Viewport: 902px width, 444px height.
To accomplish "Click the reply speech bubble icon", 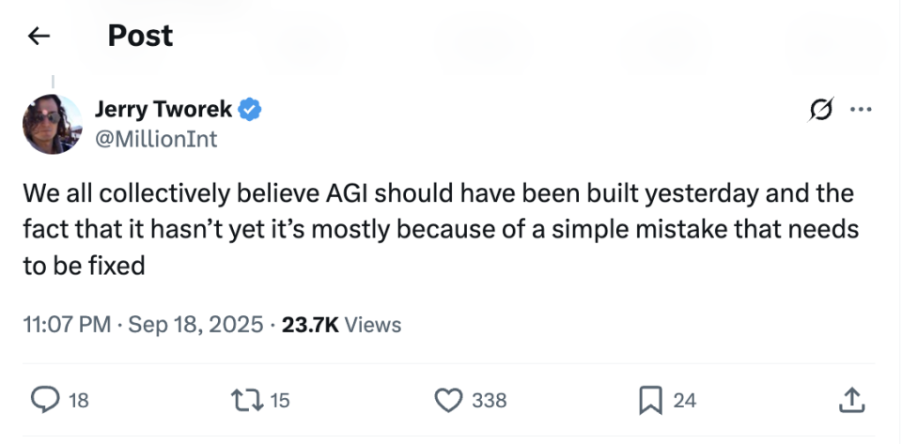I will pos(45,400).
